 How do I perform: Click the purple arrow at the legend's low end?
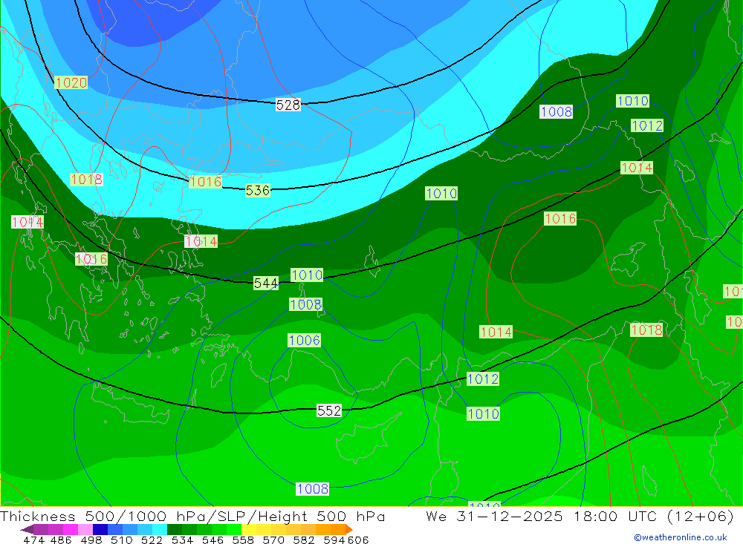tap(27, 529)
